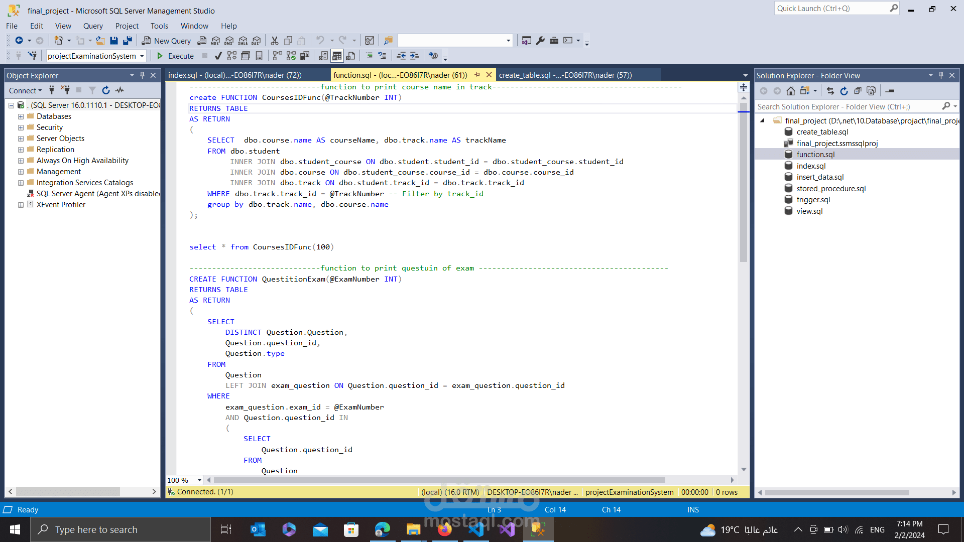Viewport: 964px width, 542px height.
Task: Click the Cut scissors icon
Action: point(275,41)
